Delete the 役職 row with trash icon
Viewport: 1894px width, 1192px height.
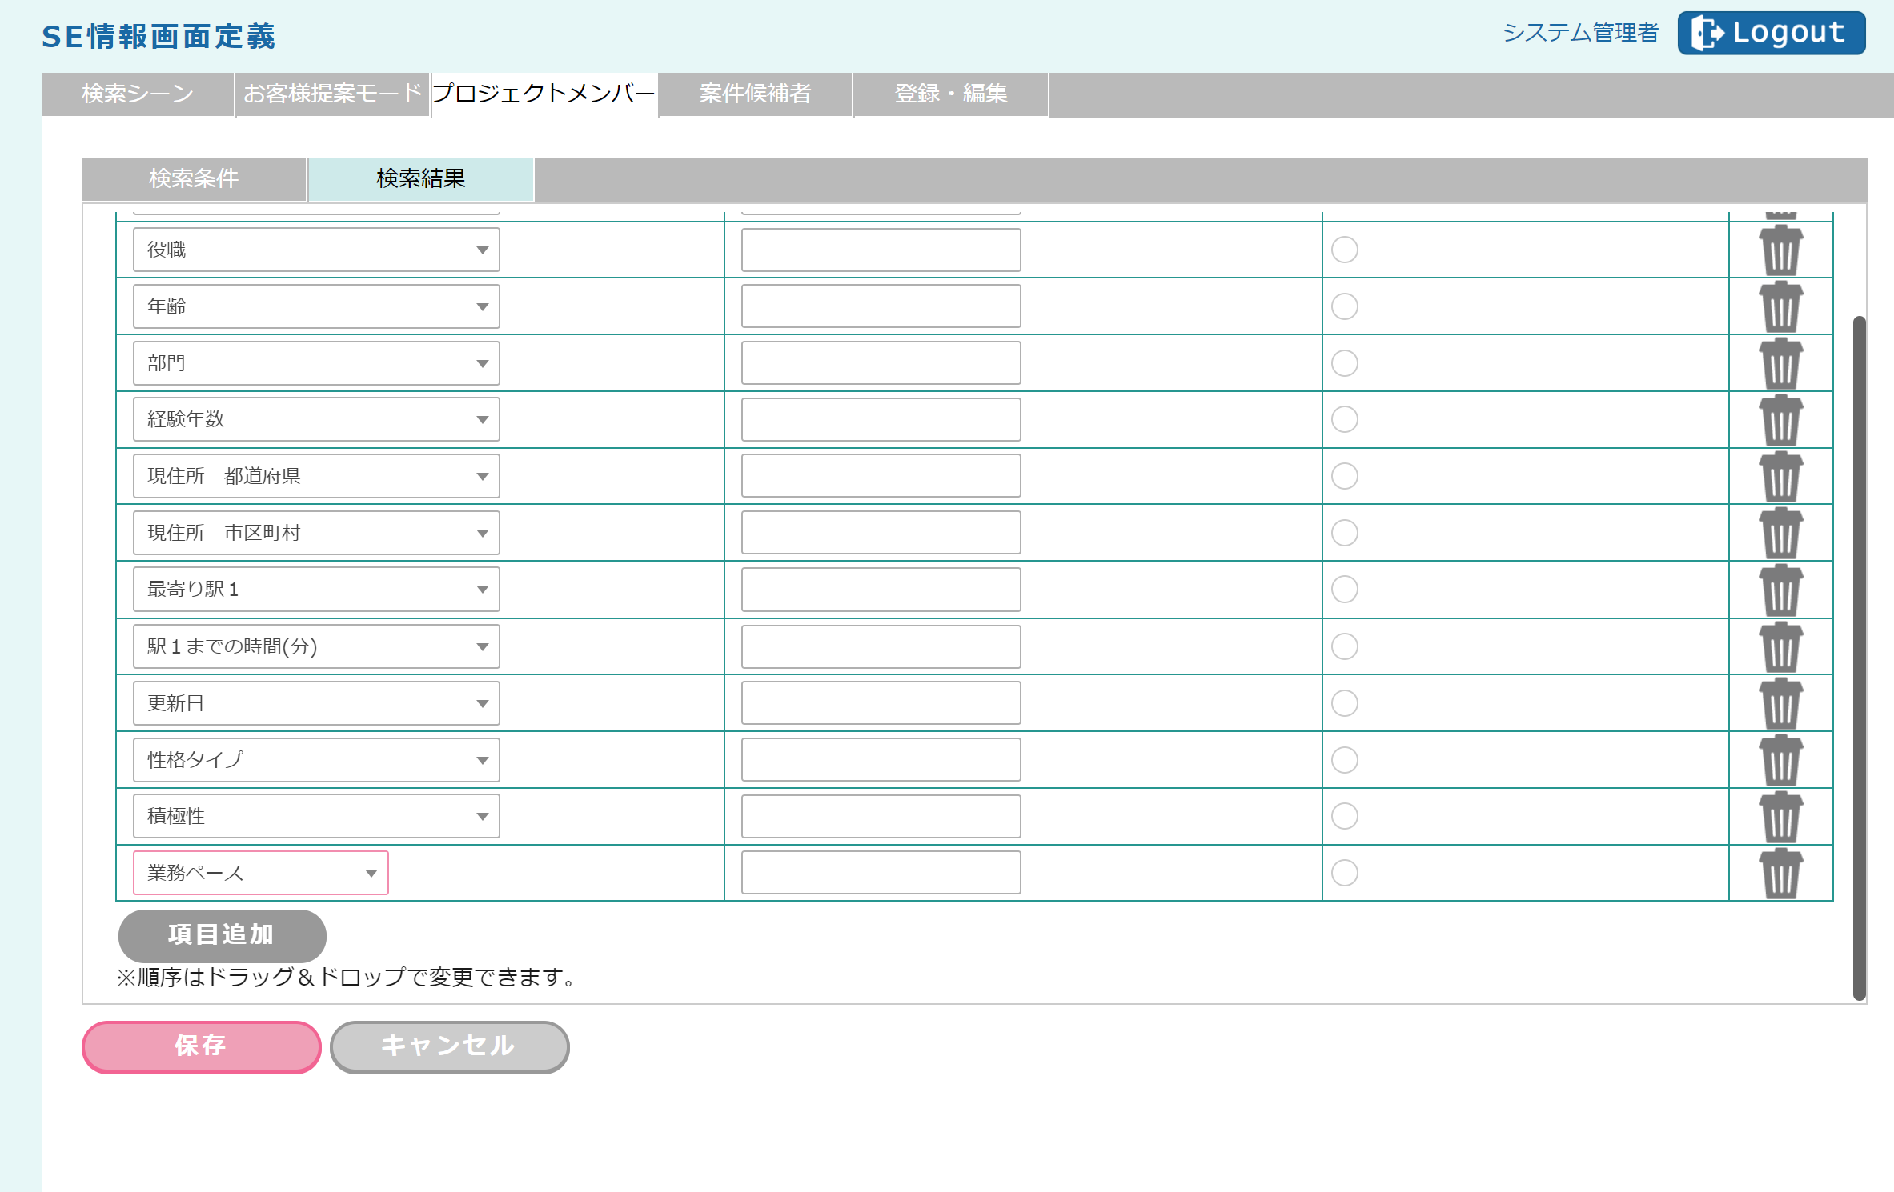1780,250
